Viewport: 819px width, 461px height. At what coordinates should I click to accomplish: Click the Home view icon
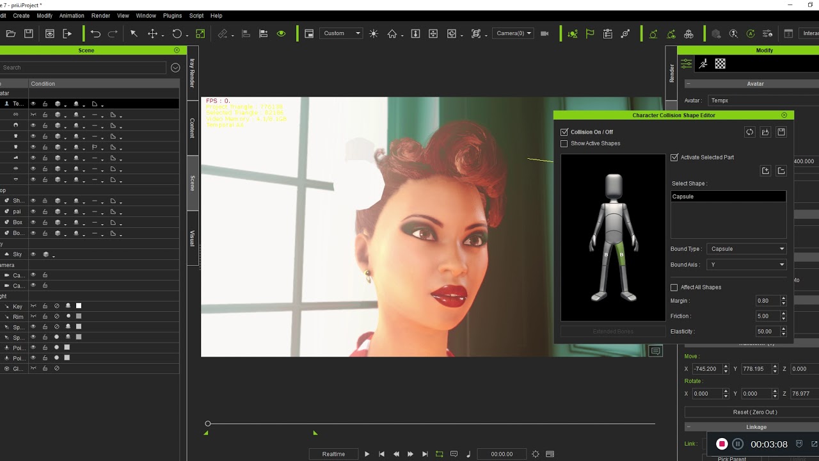[392, 33]
